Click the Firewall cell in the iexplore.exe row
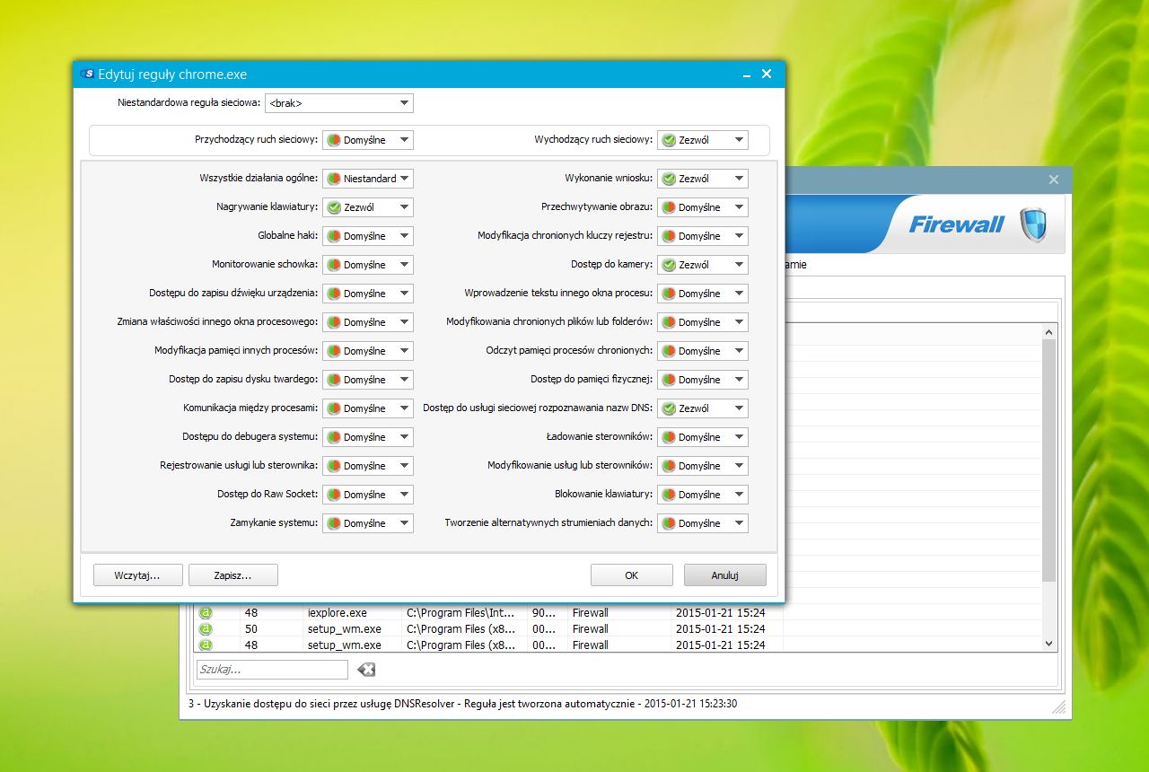The width and height of the screenshot is (1149, 772). tap(591, 613)
